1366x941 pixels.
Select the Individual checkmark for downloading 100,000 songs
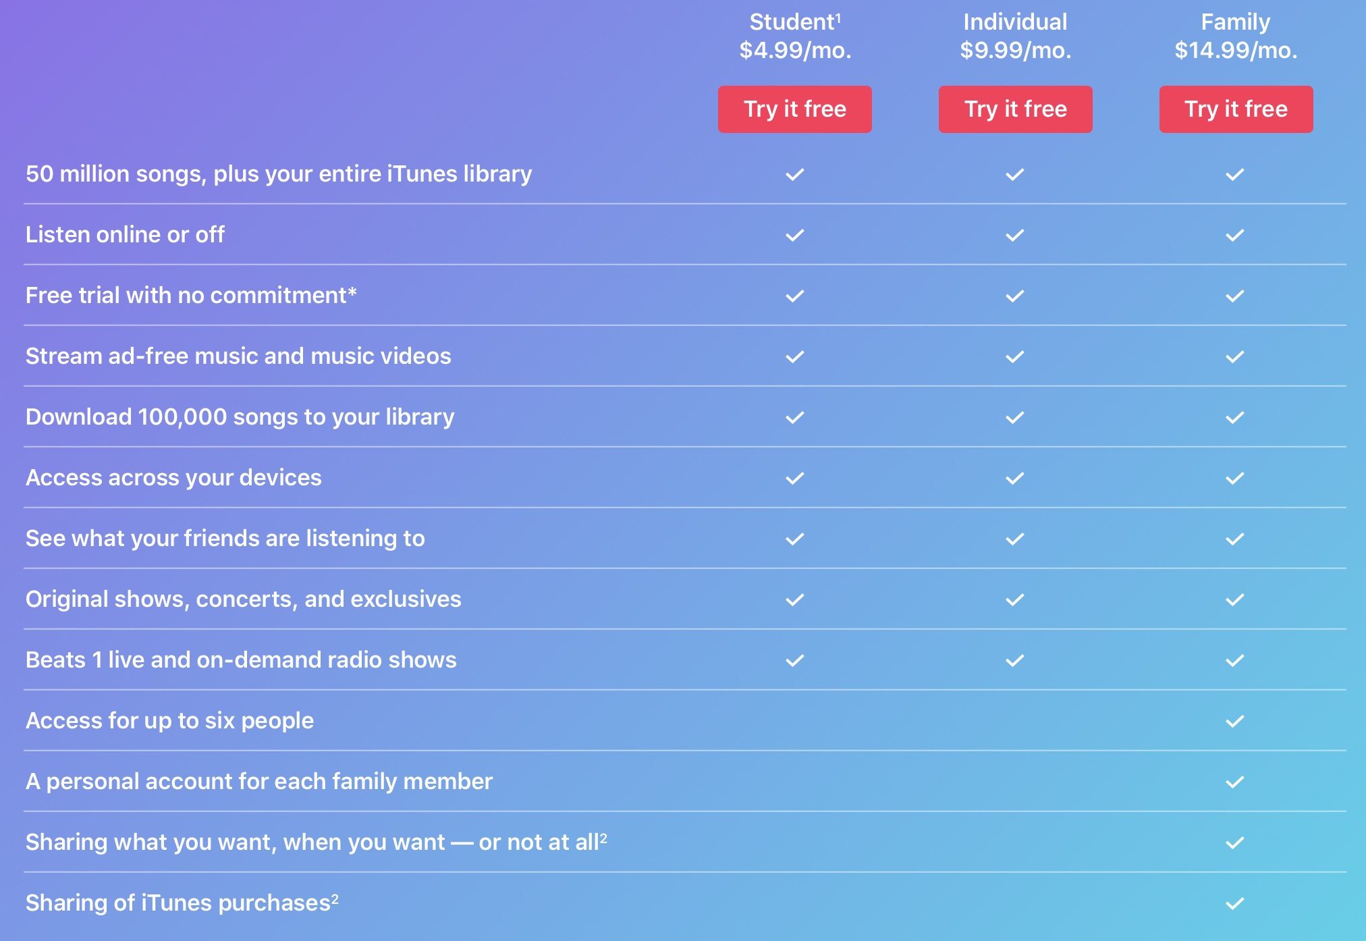[x=1015, y=416]
